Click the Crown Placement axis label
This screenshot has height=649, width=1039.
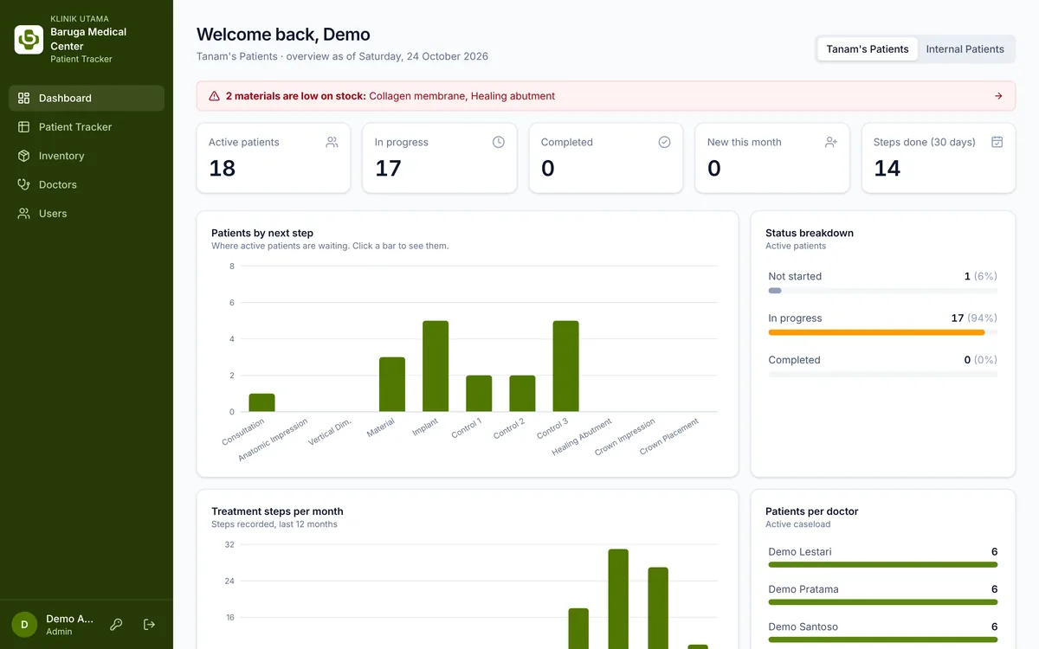pos(669,437)
